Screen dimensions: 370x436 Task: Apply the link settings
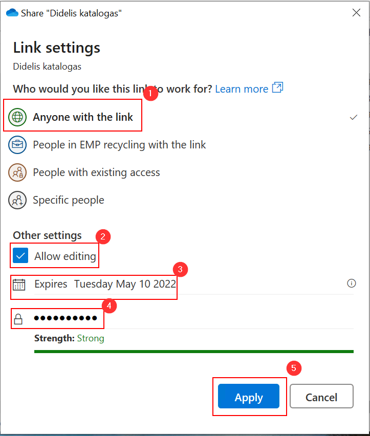coord(249,397)
